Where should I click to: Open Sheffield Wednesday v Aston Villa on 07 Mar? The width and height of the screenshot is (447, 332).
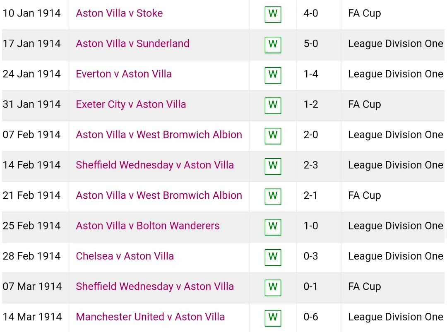tap(155, 286)
